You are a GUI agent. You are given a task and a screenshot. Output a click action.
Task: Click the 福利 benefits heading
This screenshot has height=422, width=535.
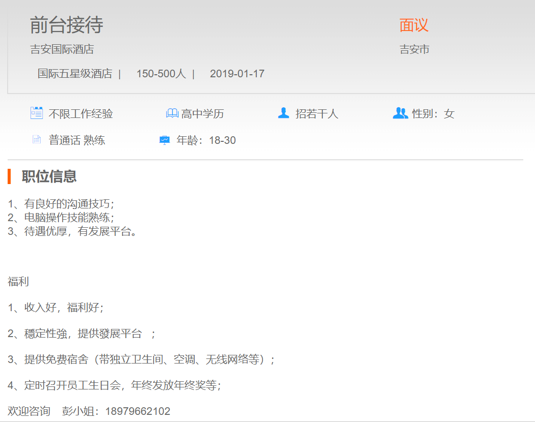click(18, 282)
